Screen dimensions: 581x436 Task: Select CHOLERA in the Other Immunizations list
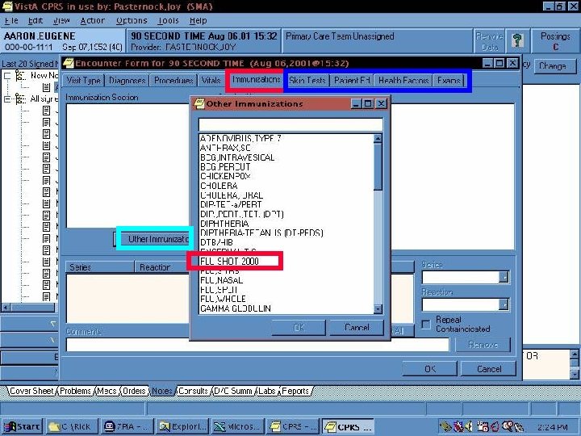coord(219,186)
